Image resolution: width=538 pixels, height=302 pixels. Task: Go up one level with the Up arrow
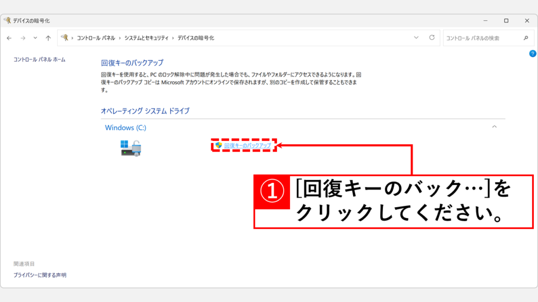48,38
